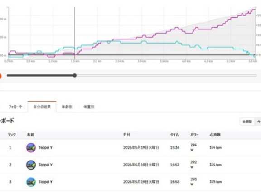Click the Teppei Y name in rank 3 row
The width and height of the screenshot is (261, 195).
point(45,182)
